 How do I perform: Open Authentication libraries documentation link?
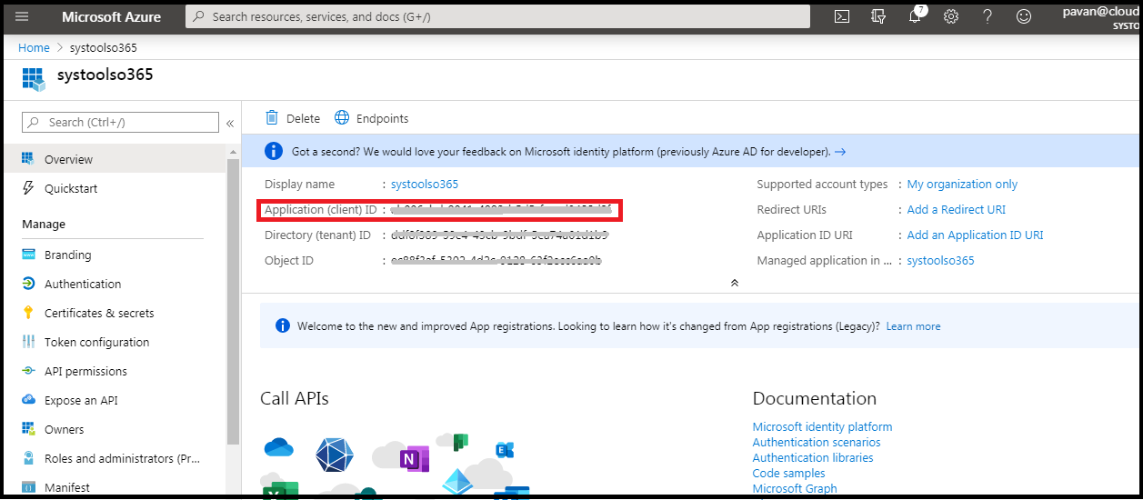pos(813,457)
